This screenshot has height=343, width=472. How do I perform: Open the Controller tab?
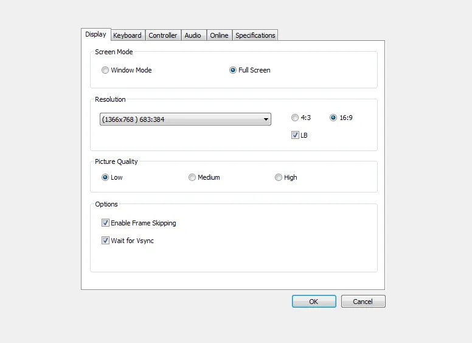[163, 35]
